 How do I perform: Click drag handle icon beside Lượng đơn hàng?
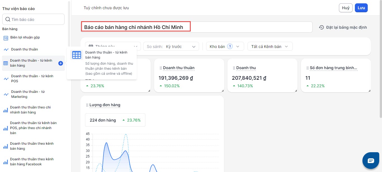point(87,105)
